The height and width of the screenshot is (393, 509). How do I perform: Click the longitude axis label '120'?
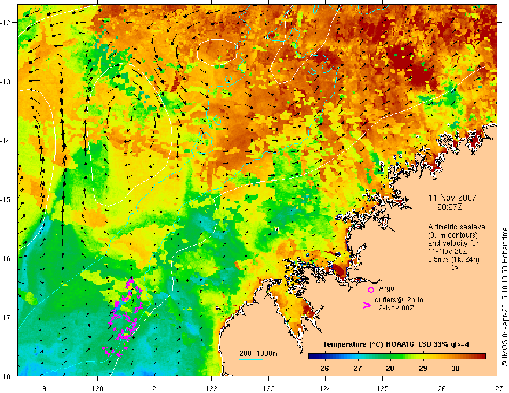pyautogui.click(x=97, y=388)
